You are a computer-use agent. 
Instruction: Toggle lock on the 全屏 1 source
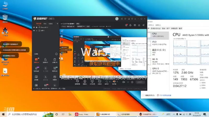click(37, 30)
